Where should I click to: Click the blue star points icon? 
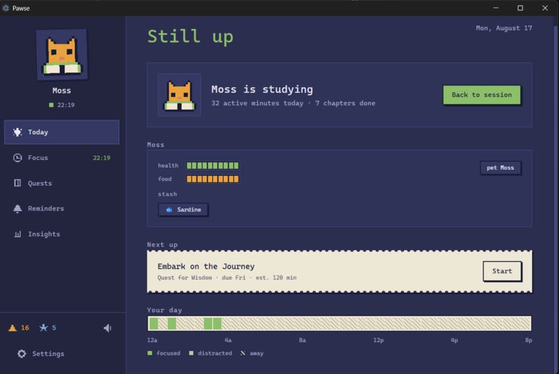[x=44, y=328]
